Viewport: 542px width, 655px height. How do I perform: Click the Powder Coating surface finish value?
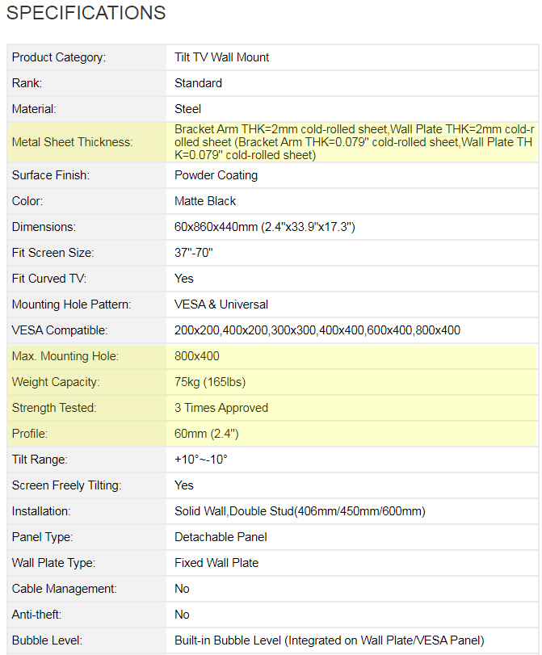pyautogui.click(x=216, y=175)
